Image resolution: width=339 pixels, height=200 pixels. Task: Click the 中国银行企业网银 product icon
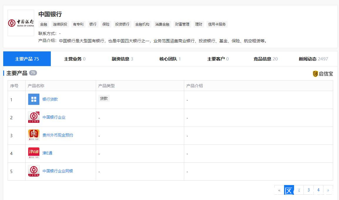(34, 171)
